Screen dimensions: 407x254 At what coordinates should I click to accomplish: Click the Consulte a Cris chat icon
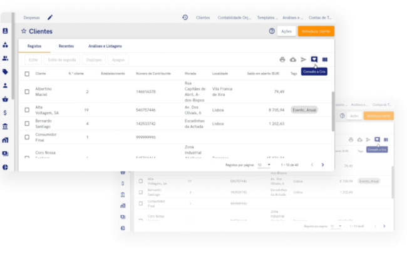tap(314, 59)
